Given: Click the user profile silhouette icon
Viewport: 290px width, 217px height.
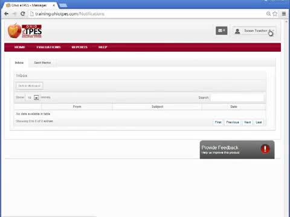Looking at the screenshot, I should click(x=237, y=31).
